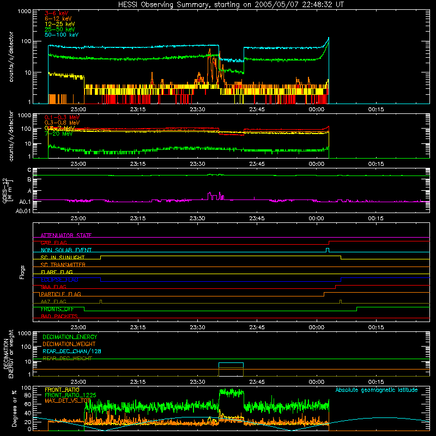Click the yellow FRONT_RATIO legend label
Screen dimensions: 436x436
click(x=62, y=390)
